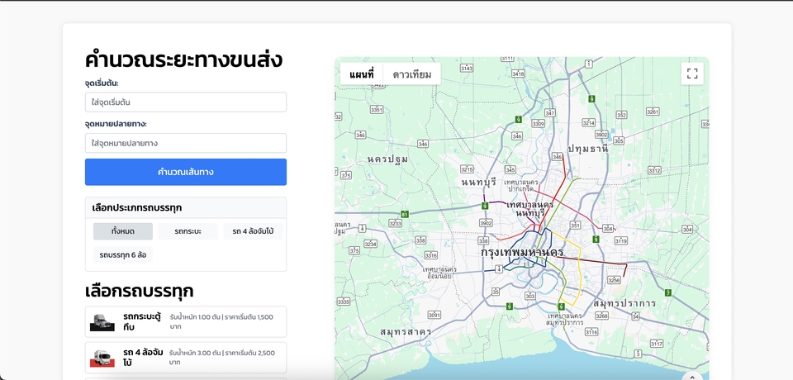793x380 pixels.
Task: Click the รถกระบะตู้ทึบ pickup truck image
Action: point(102,322)
